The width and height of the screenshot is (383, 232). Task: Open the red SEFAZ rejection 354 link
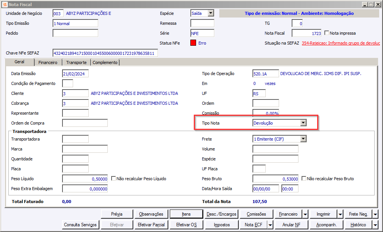pos(341,43)
